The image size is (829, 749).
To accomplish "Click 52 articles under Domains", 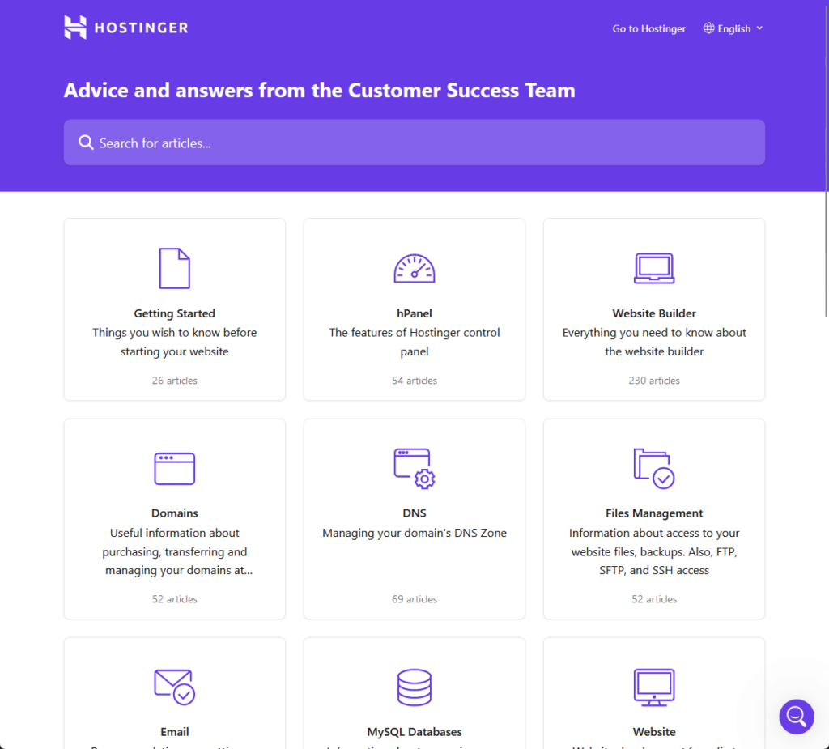I will pyautogui.click(x=175, y=598).
